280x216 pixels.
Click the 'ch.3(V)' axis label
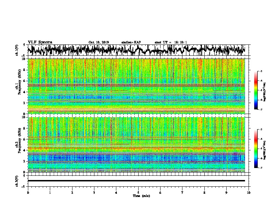(17, 181)
